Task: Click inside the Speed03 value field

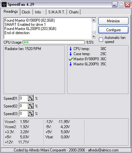Action: coord(24,114)
